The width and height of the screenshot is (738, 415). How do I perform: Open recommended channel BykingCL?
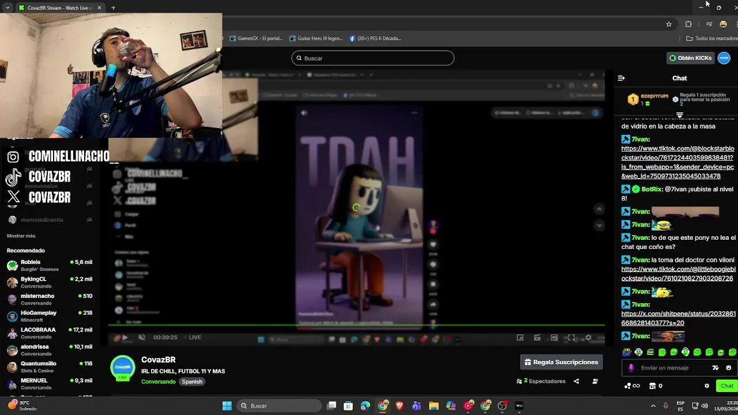tap(50, 282)
